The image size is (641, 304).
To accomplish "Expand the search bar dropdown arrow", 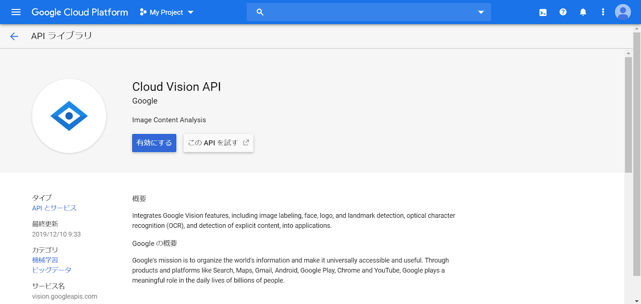I will click(481, 12).
